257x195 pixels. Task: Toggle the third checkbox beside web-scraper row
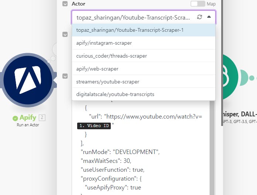(65, 76)
